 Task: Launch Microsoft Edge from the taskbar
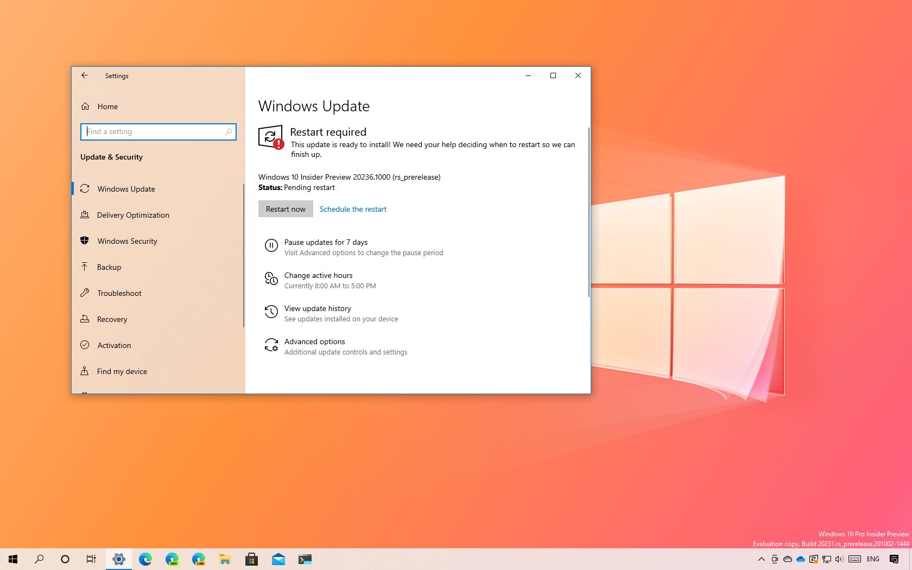click(145, 559)
